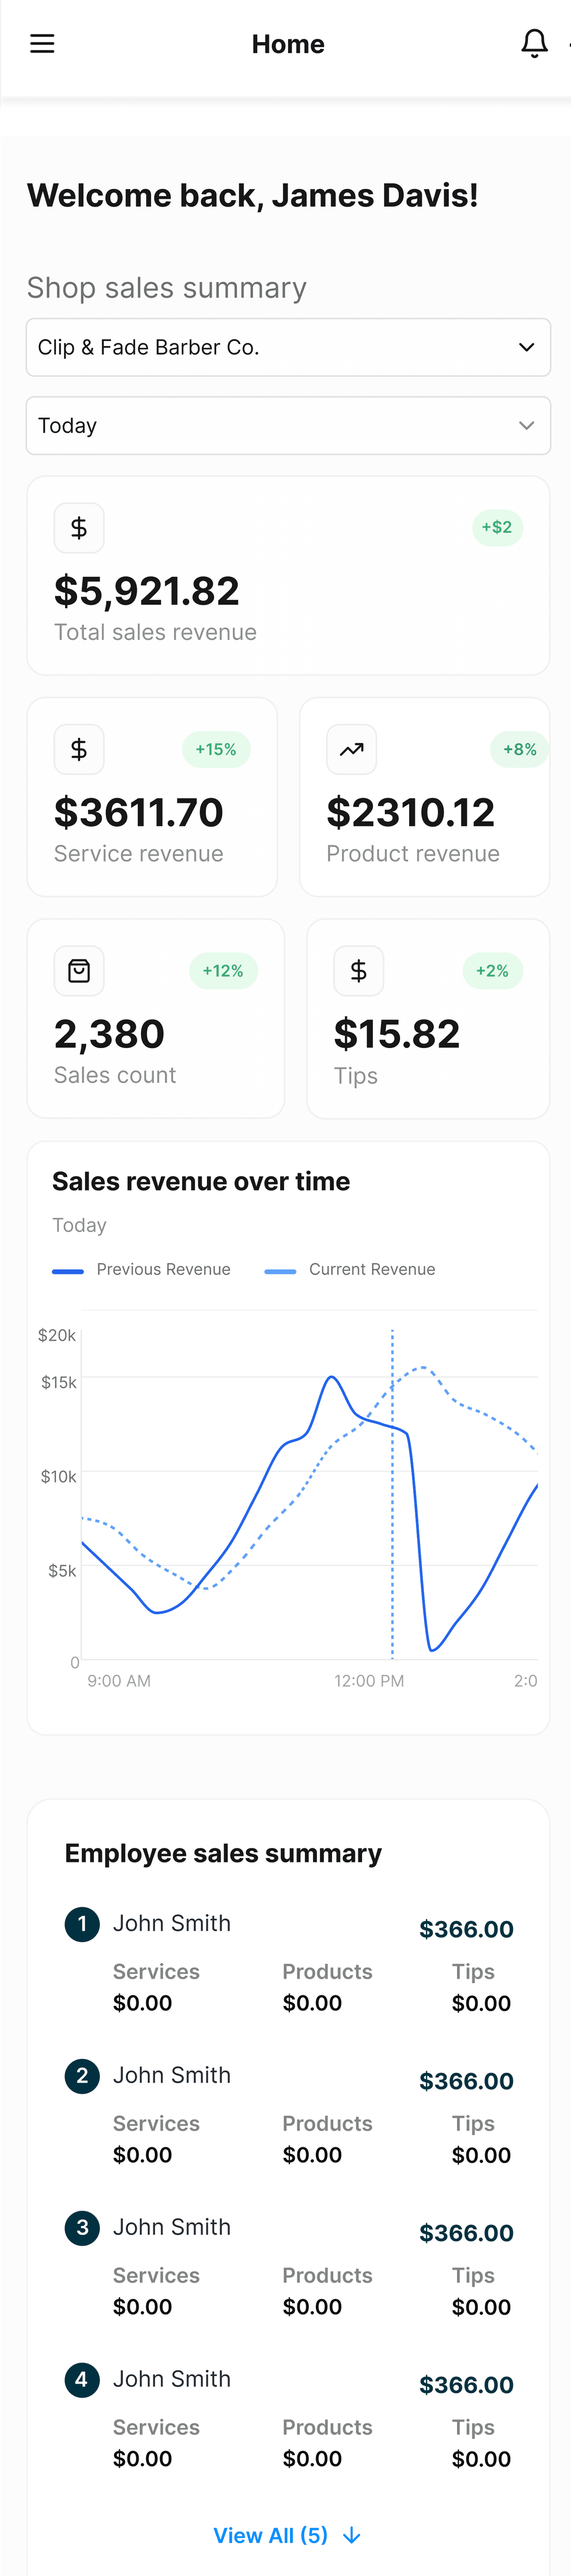The image size is (571, 2576).
Task: Toggle Current Revenue legend item
Action: click(350, 1269)
